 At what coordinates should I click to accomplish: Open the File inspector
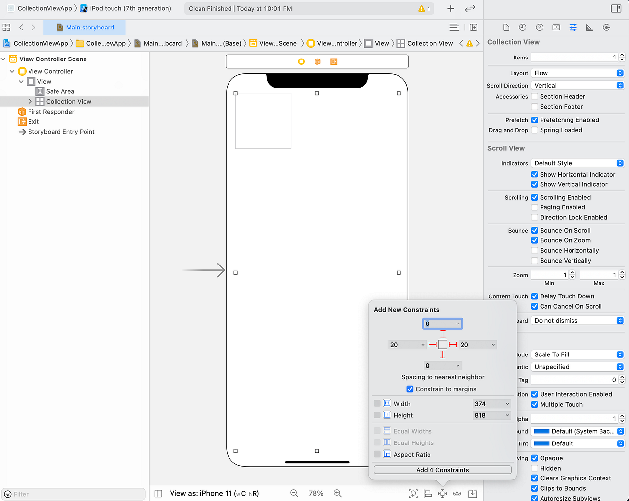[x=507, y=28]
